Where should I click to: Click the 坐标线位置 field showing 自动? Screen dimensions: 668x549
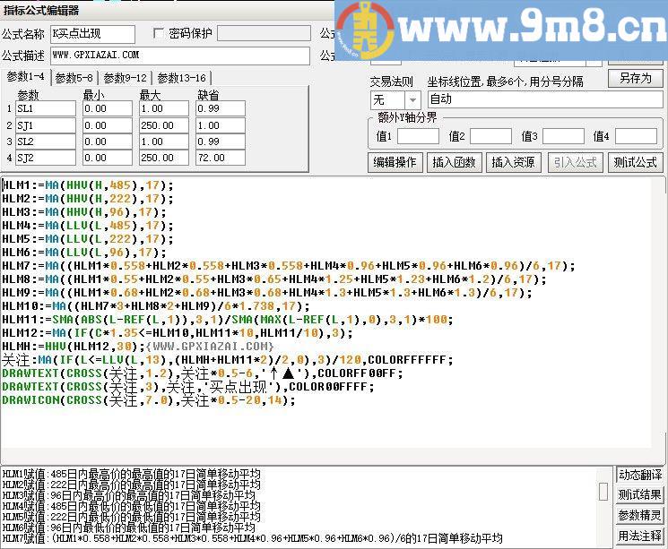[x=545, y=99]
